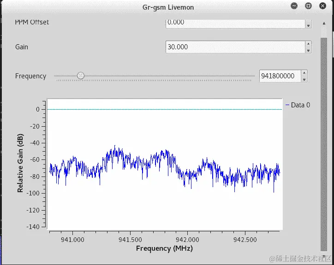Decrease the Gain value with down arrow
Viewport: 334px width, 265px height.
click(308, 50)
